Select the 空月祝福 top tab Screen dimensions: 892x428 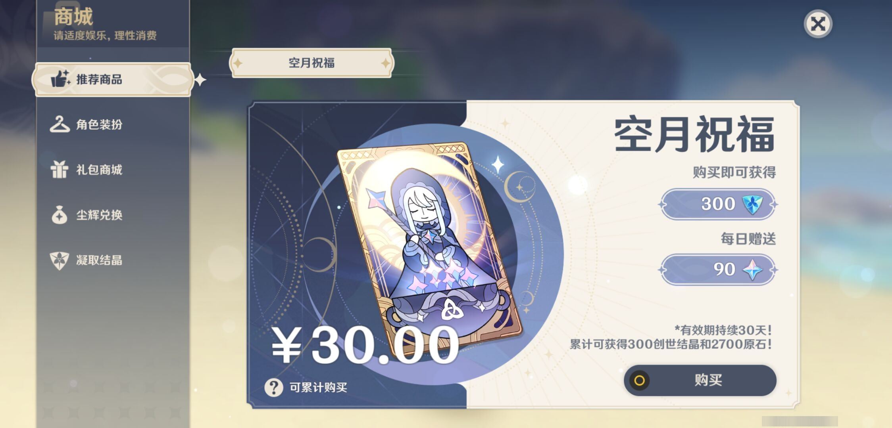[x=311, y=63]
